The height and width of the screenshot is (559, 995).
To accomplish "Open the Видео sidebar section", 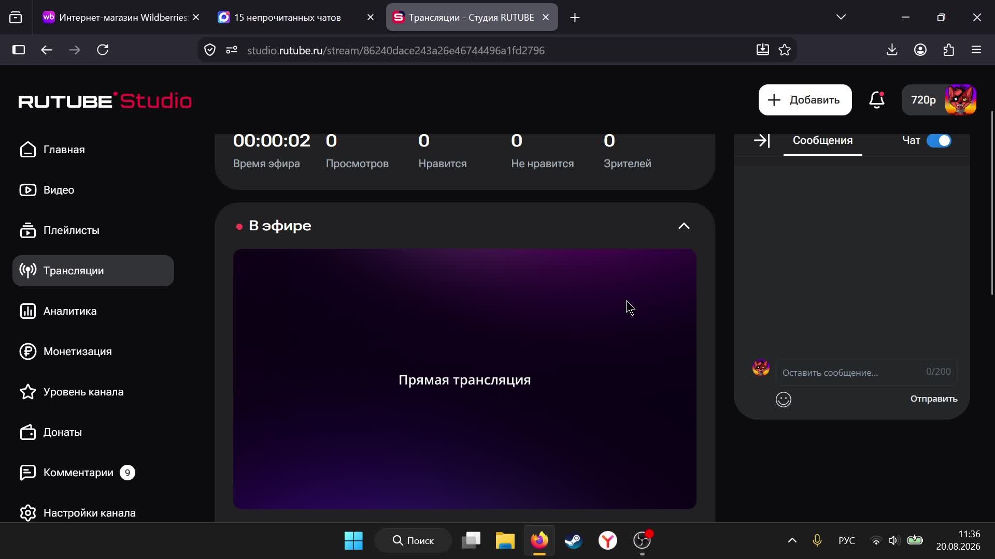I will pyautogui.click(x=93, y=190).
